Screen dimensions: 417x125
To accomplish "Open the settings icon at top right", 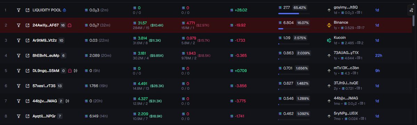I will click(411, 10).
